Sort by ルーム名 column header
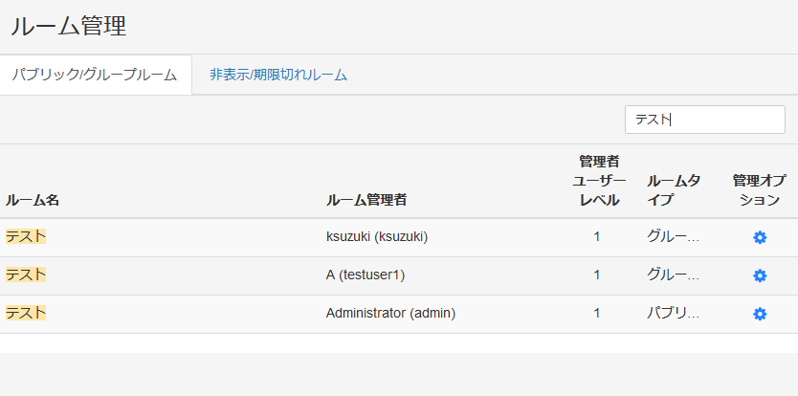The width and height of the screenshot is (798, 396). tap(33, 200)
